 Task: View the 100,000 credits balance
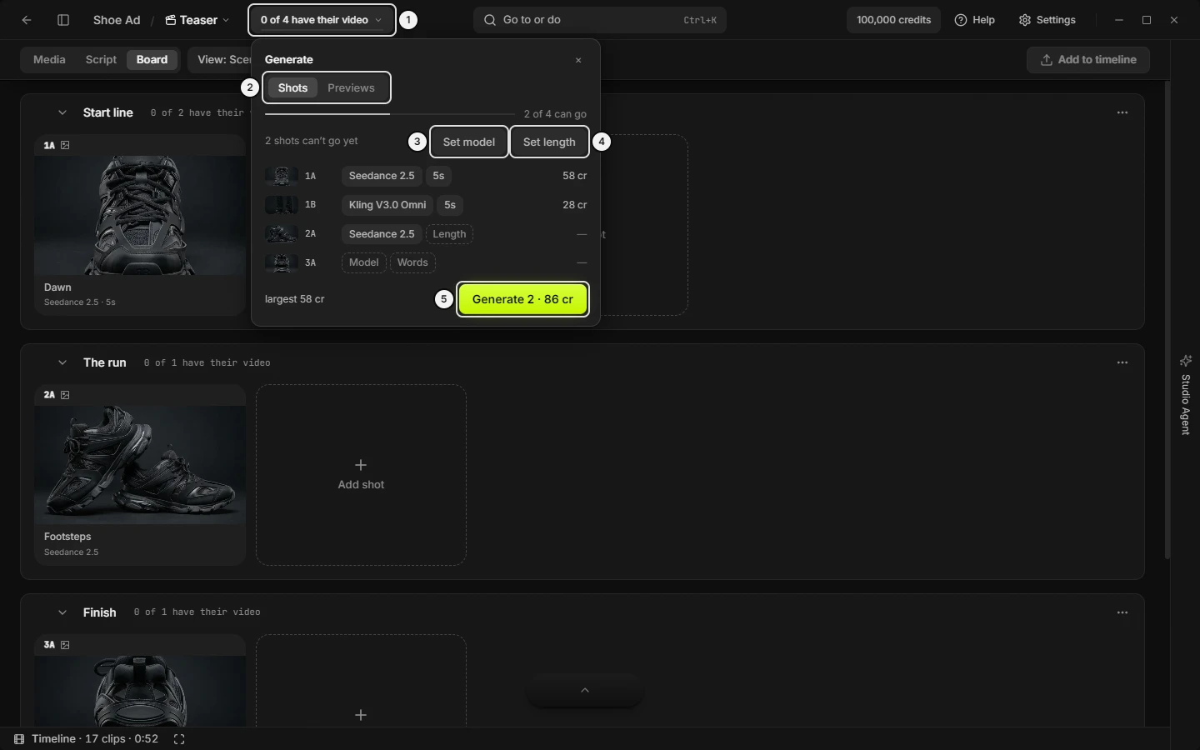(x=893, y=20)
